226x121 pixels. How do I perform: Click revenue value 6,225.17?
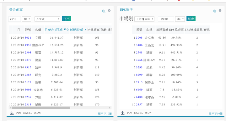57,104
